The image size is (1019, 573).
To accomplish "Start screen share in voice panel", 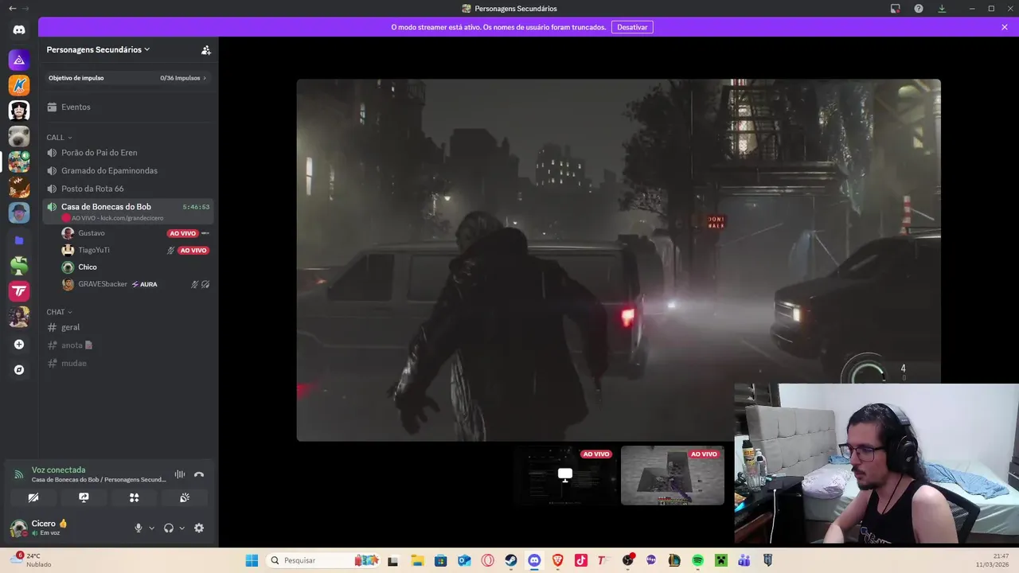I will tap(84, 497).
